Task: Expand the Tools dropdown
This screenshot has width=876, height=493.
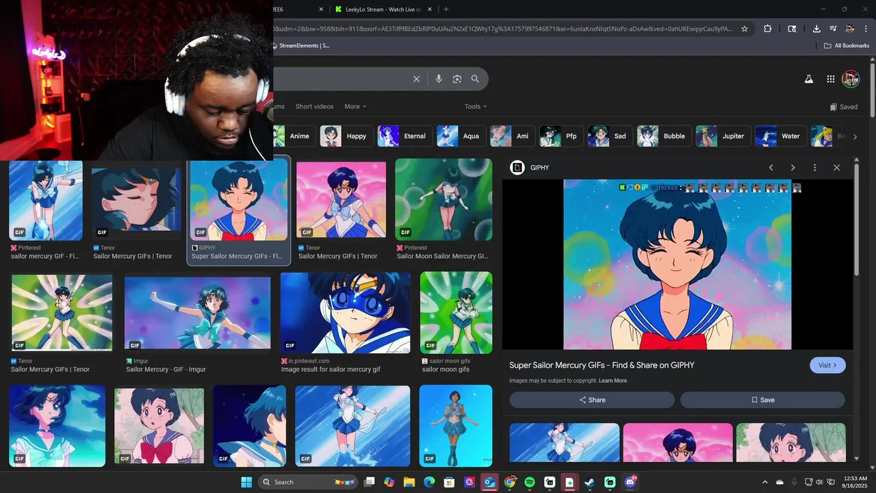Action: point(476,106)
